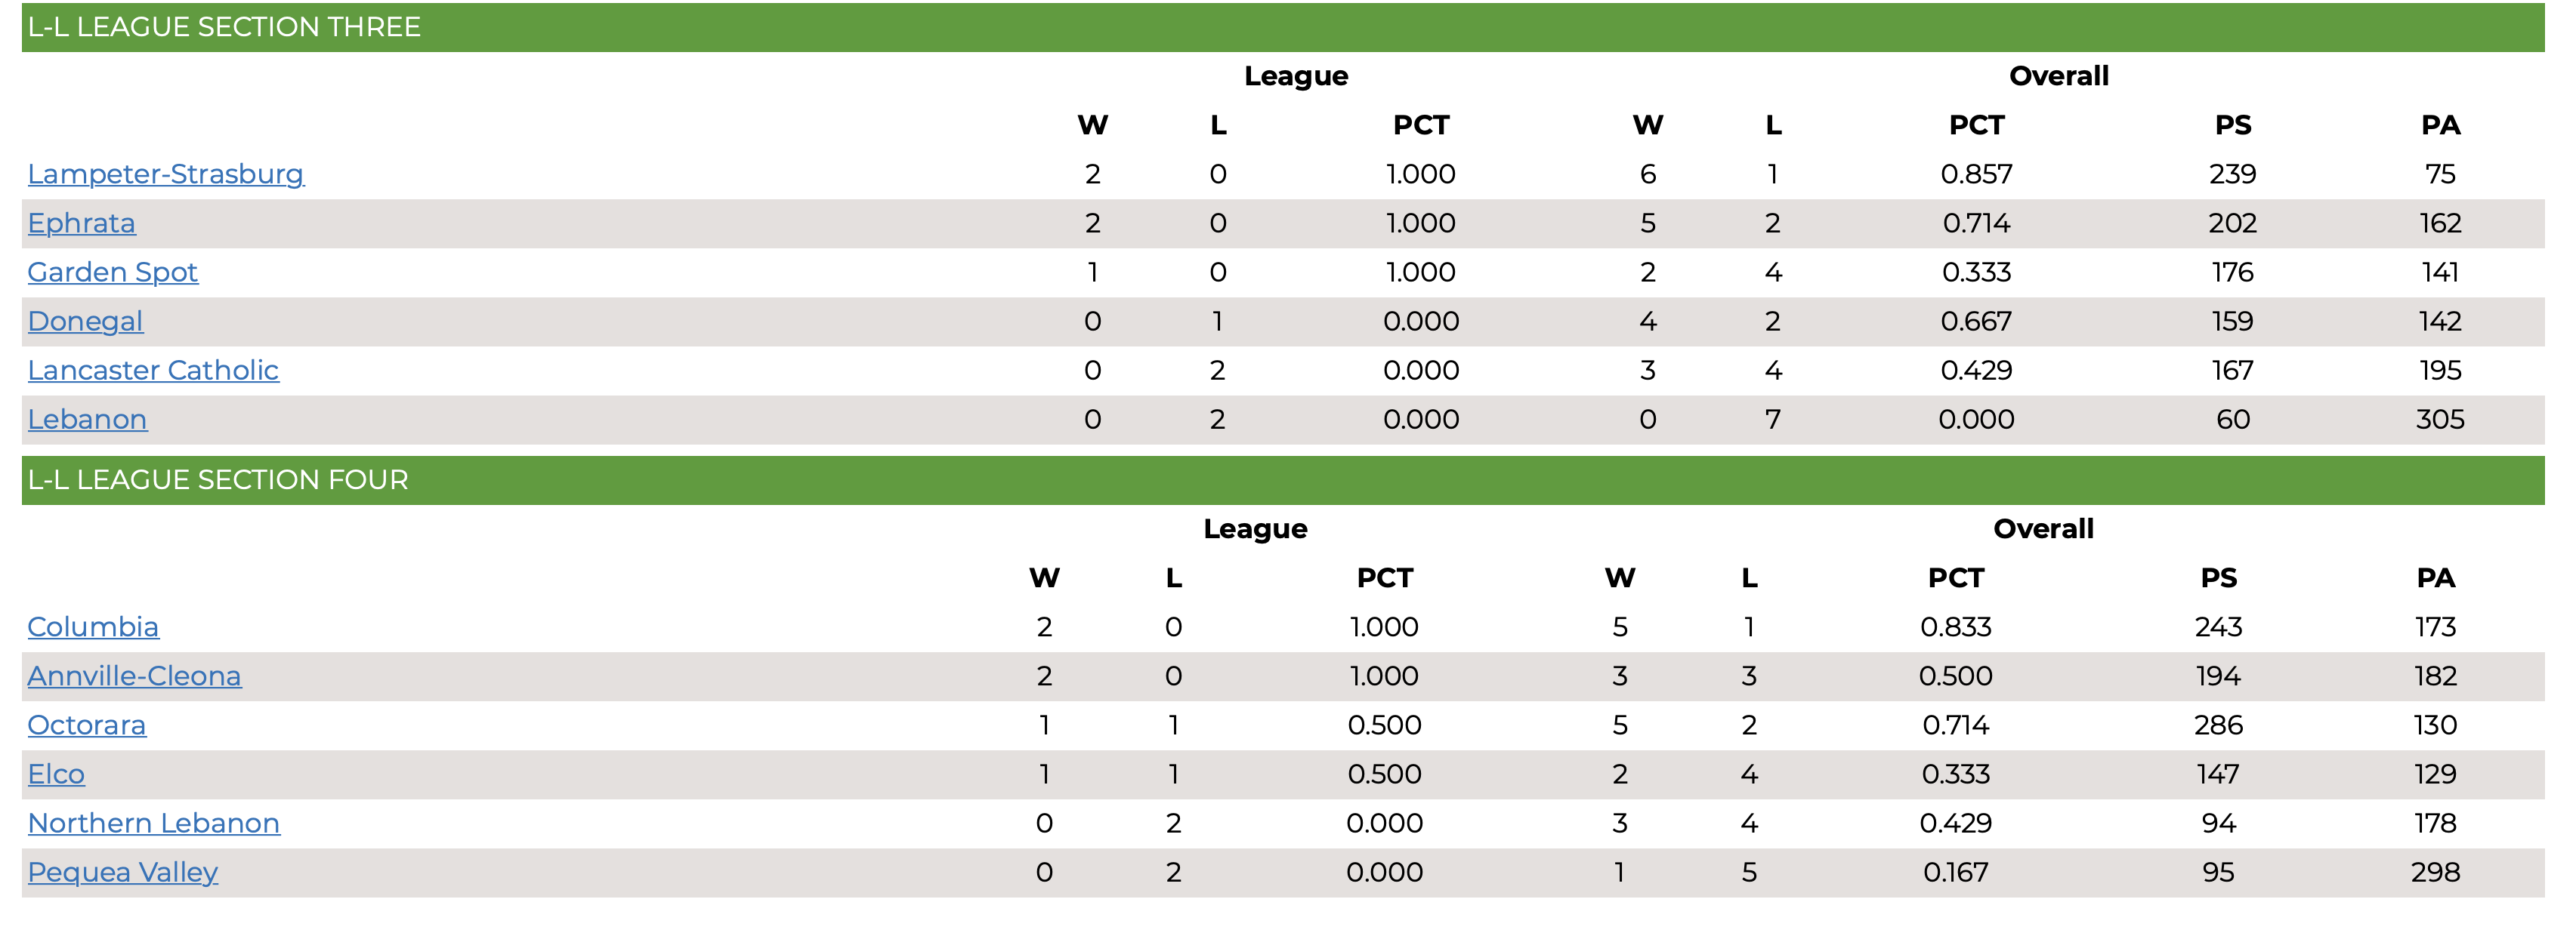The image size is (2576, 936).
Task: Open the Pequea Valley team link
Action: pyautogui.click(x=122, y=872)
